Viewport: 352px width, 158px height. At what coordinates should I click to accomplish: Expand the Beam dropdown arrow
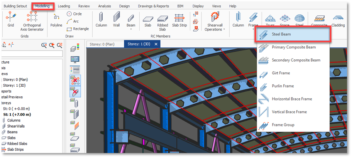click(x=131, y=29)
